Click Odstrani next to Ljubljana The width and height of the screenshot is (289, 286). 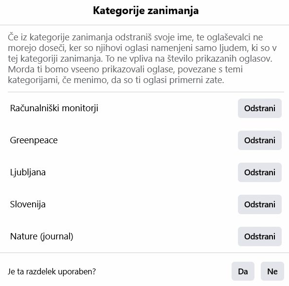[x=260, y=172]
